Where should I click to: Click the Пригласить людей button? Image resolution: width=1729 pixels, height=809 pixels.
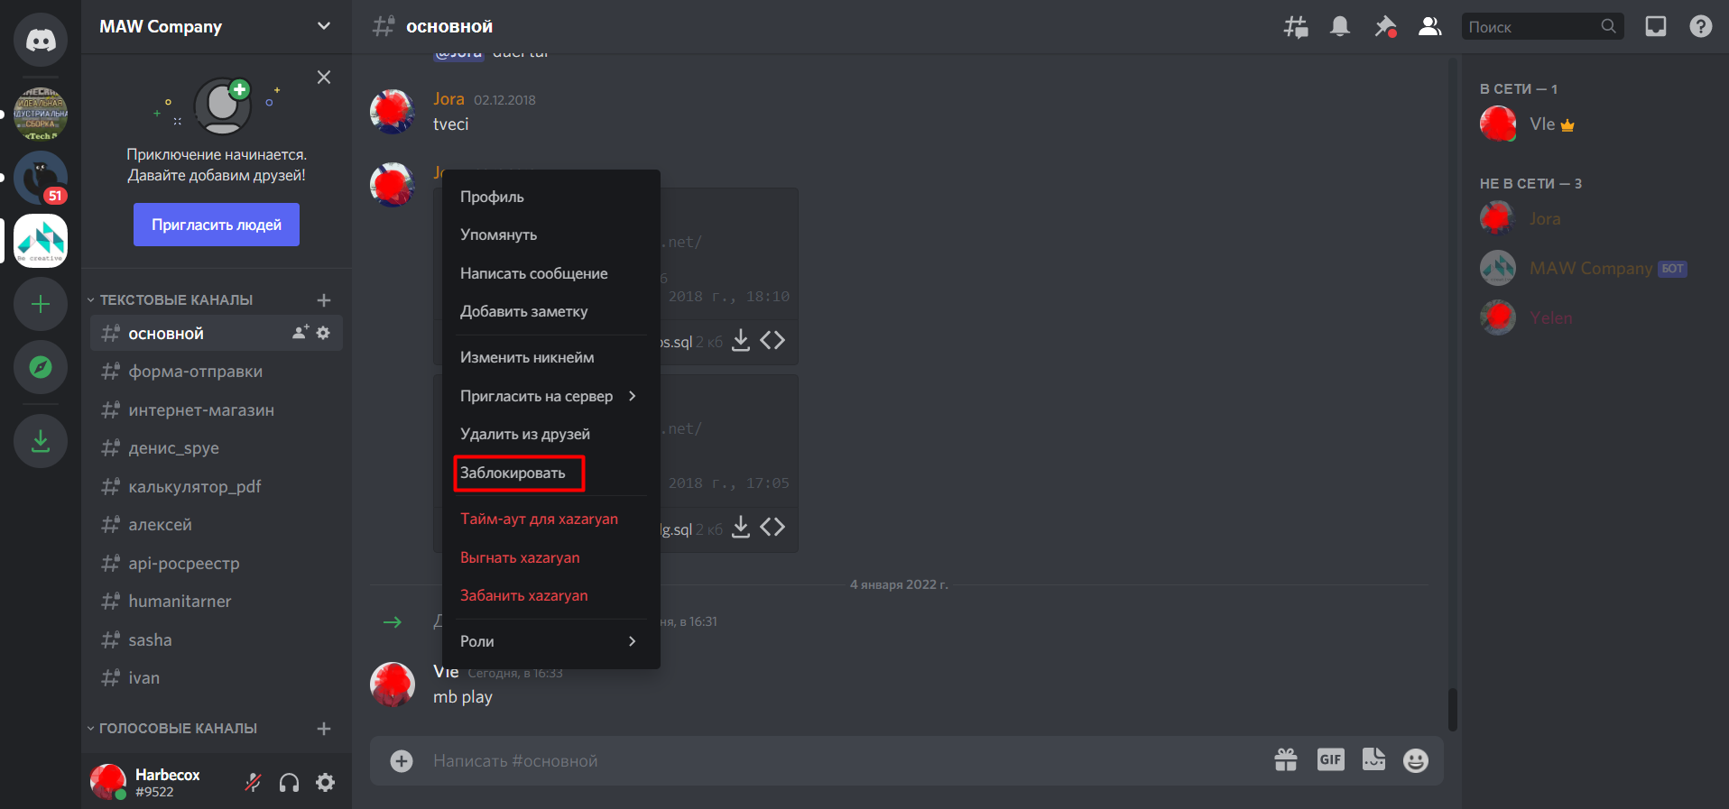click(x=217, y=225)
